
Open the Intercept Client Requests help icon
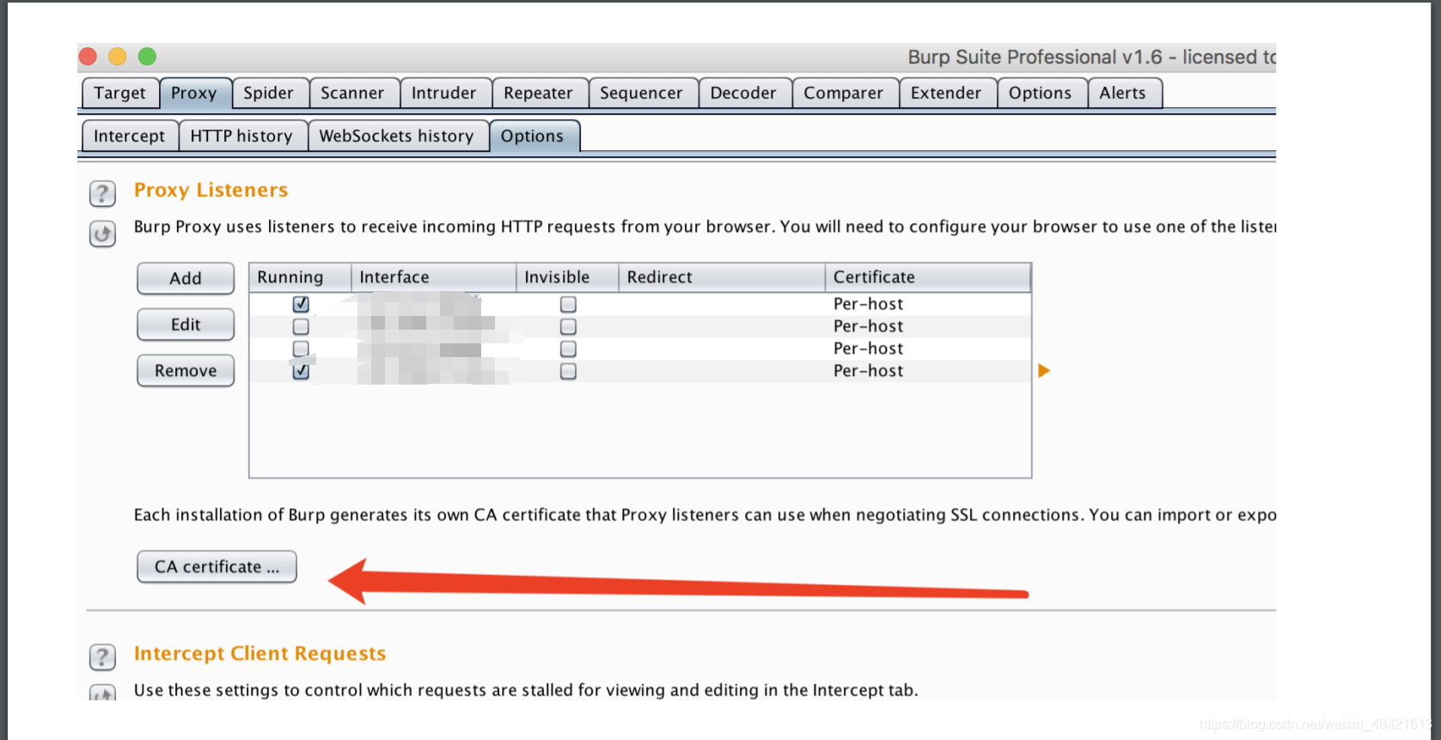(x=102, y=658)
